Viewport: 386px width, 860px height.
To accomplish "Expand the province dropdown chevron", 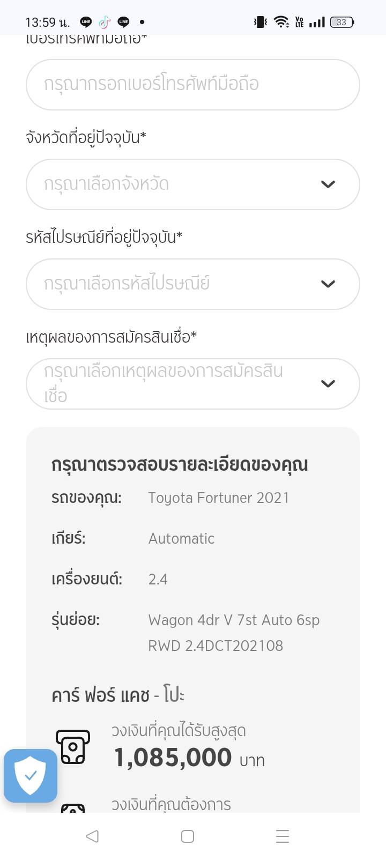I will pos(328,184).
